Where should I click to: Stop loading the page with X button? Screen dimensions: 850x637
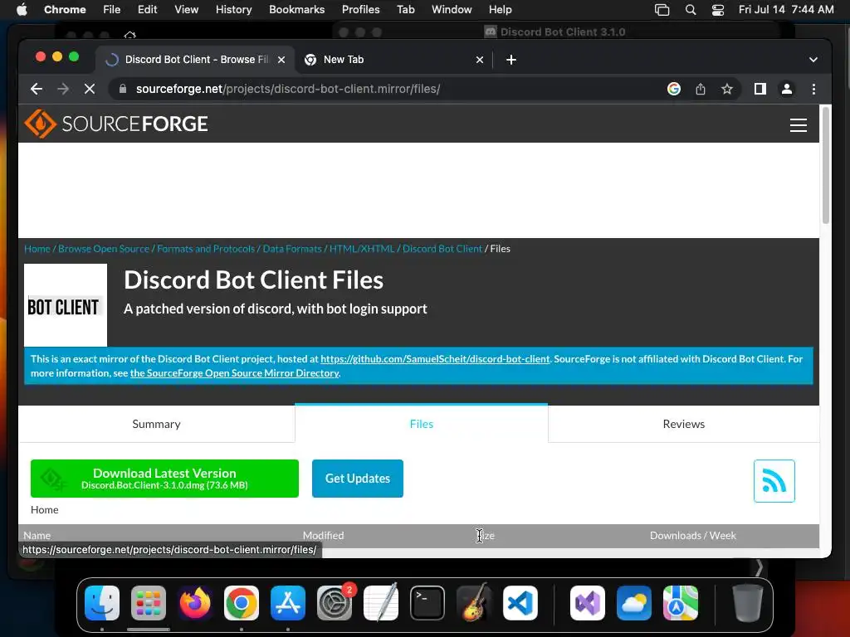[x=90, y=89]
